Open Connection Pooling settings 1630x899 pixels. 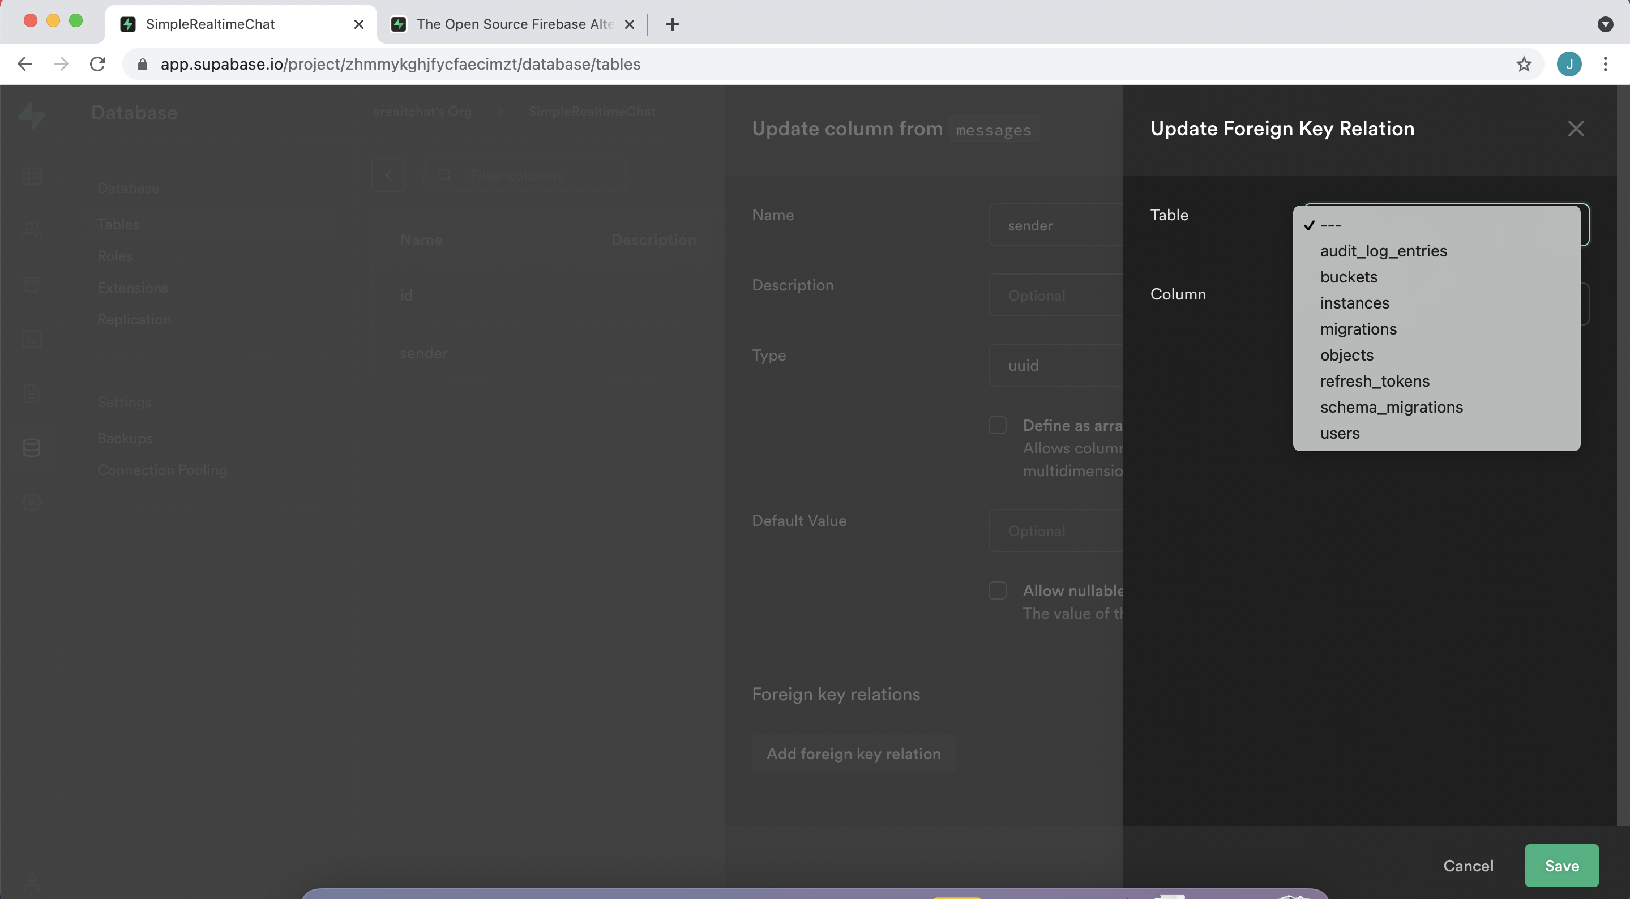[x=162, y=469]
